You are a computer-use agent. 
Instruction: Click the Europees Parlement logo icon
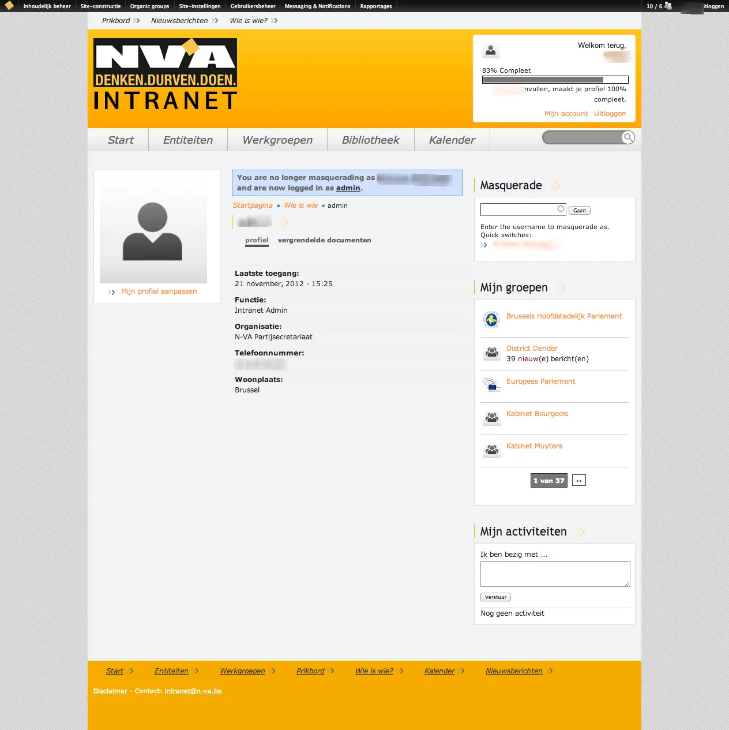[x=491, y=385]
